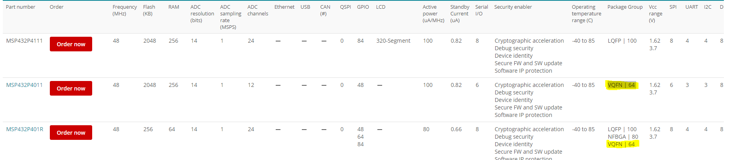Select the Security enabler column header
The width and height of the screenshot is (735, 160).
click(x=513, y=7)
